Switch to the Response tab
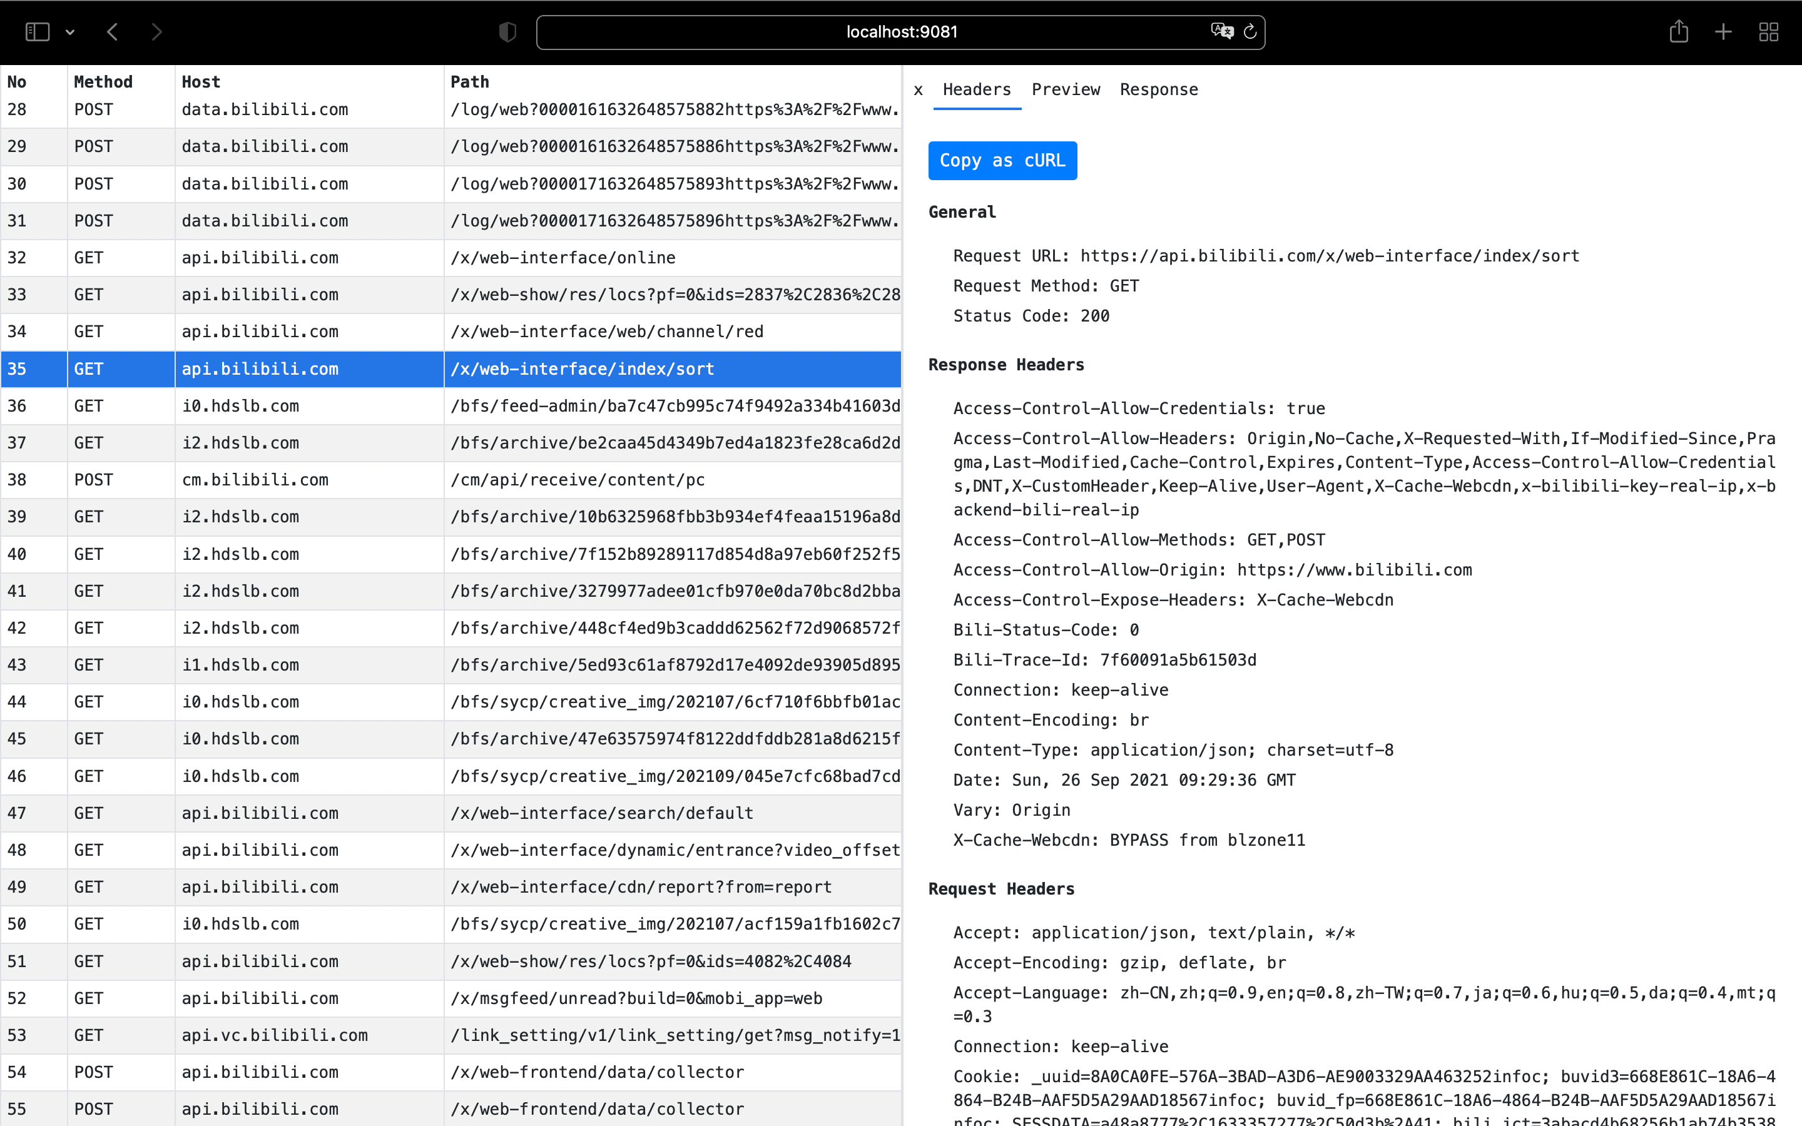Viewport: 1802px width, 1126px height. coord(1159,90)
